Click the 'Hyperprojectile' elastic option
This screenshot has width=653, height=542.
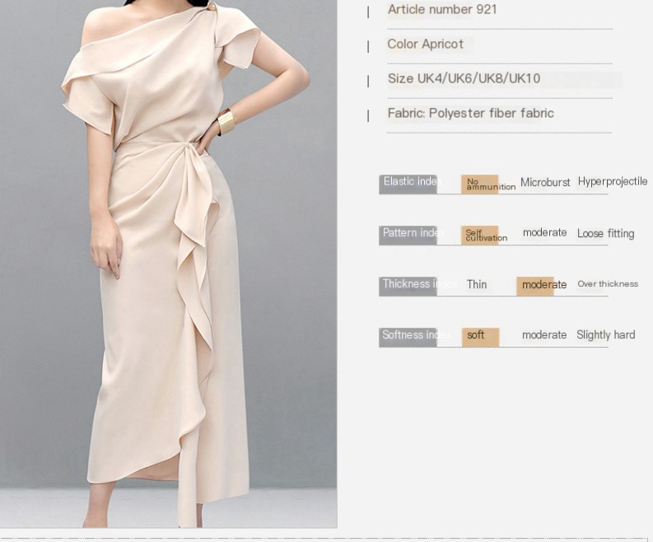coord(612,182)
